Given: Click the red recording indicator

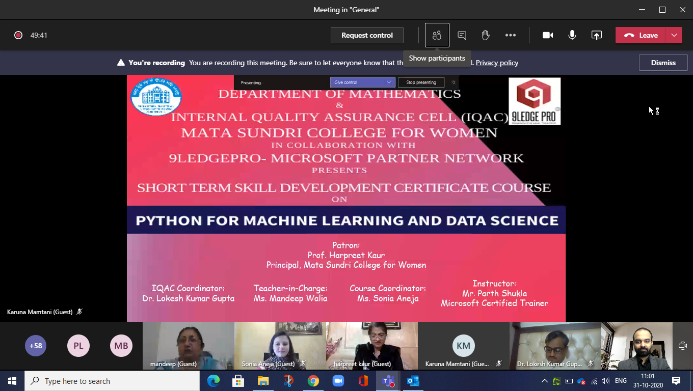Looking at the screenshot, I should pyautogui.click(x=18, y=35).
